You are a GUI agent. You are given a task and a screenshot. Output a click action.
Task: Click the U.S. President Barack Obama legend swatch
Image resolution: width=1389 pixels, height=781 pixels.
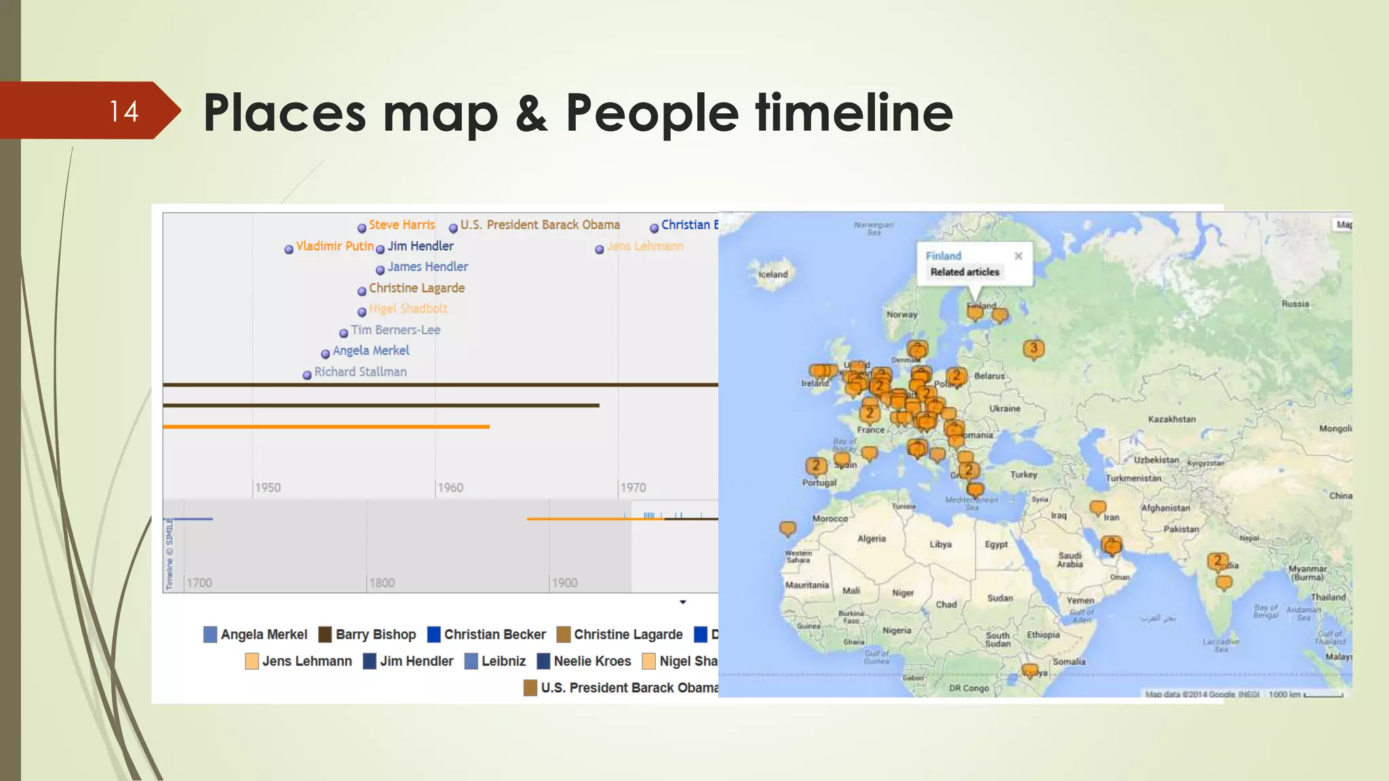530,688
